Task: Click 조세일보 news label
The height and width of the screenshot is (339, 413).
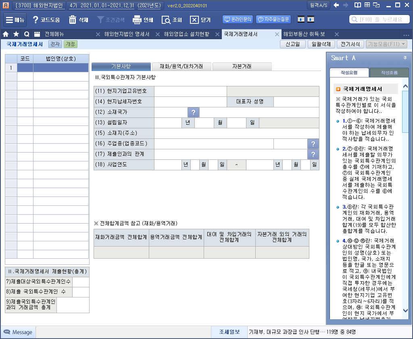Action: 229,332
